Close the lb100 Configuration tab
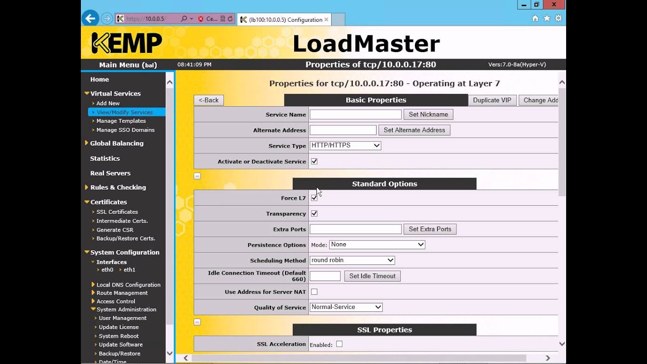 [x=327, y=20]
